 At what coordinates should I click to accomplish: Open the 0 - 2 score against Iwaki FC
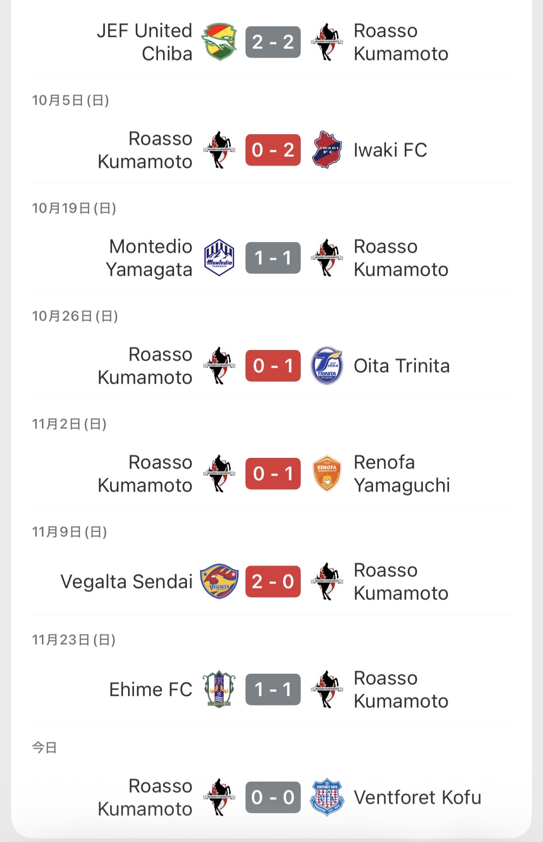[273, 150]
